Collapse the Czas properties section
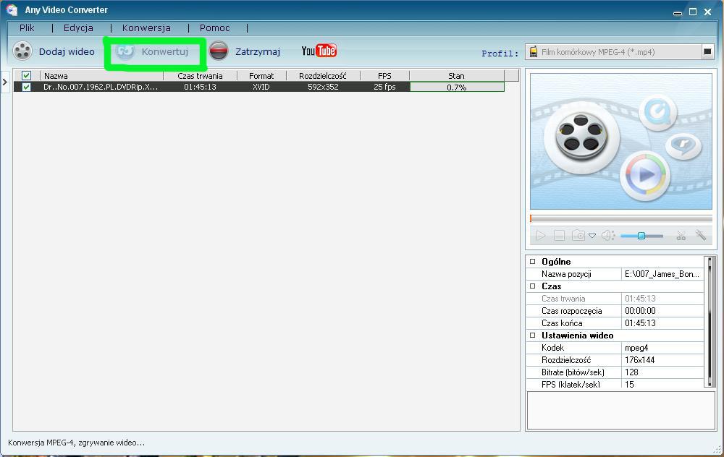The width and height of the screenshot is (724, 457). (x=532, y=286)
